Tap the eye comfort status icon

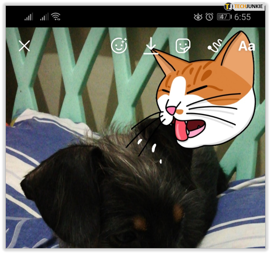[x=198, y=17]
